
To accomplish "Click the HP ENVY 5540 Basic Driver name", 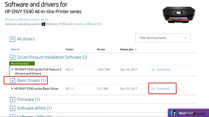I will click(x=36, y=89).
